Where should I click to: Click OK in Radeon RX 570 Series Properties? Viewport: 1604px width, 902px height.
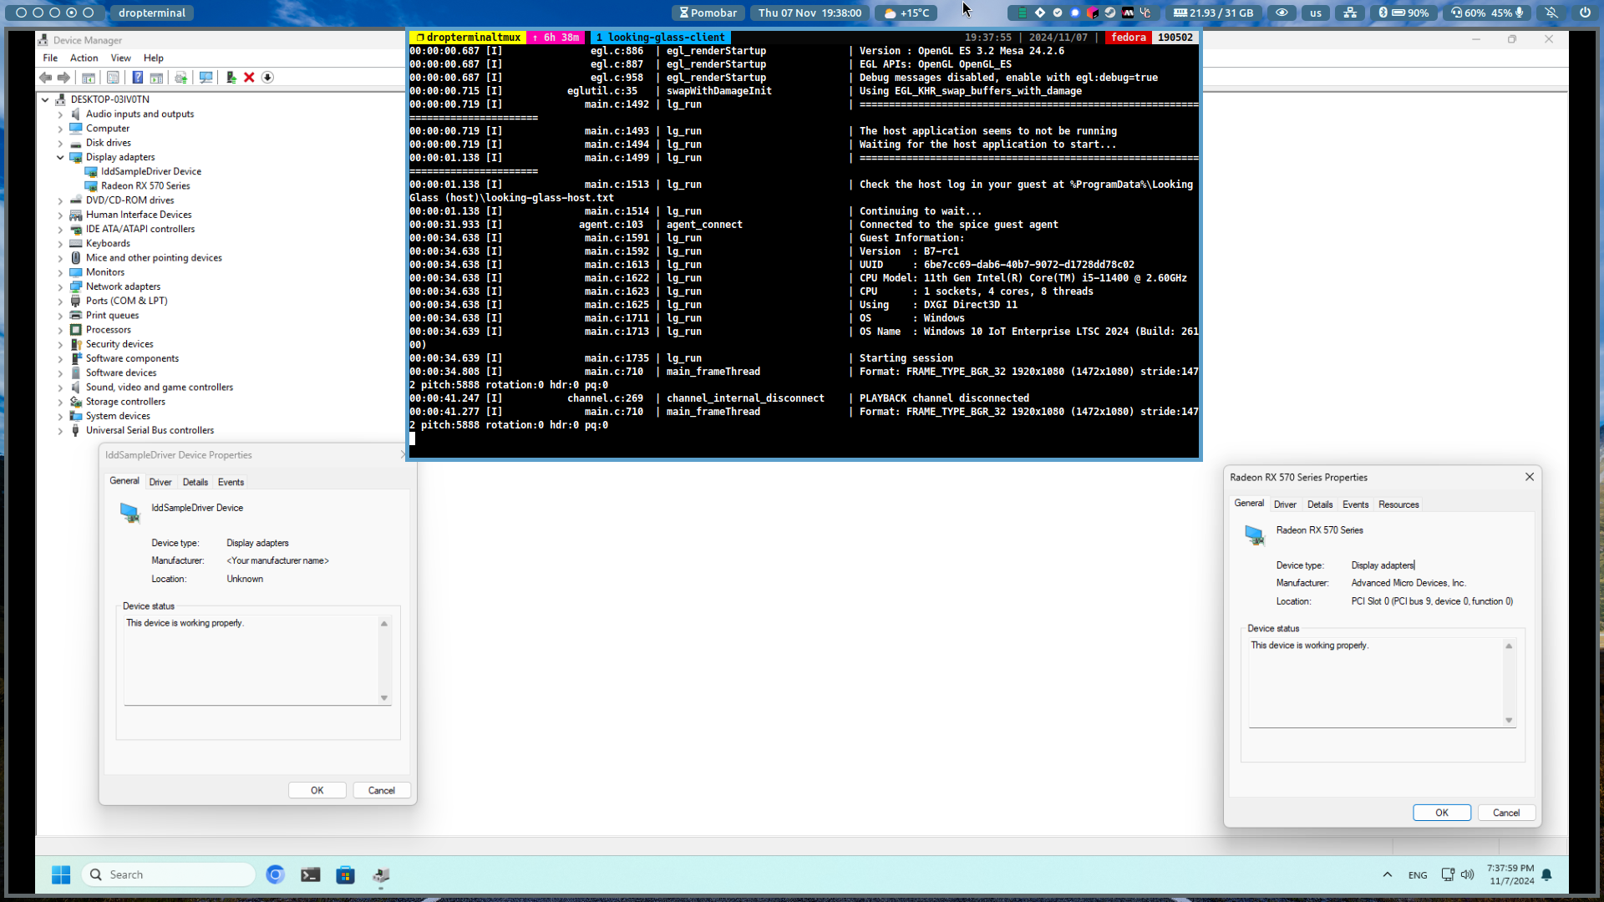pyautogui.click(x=1442, y=813)
